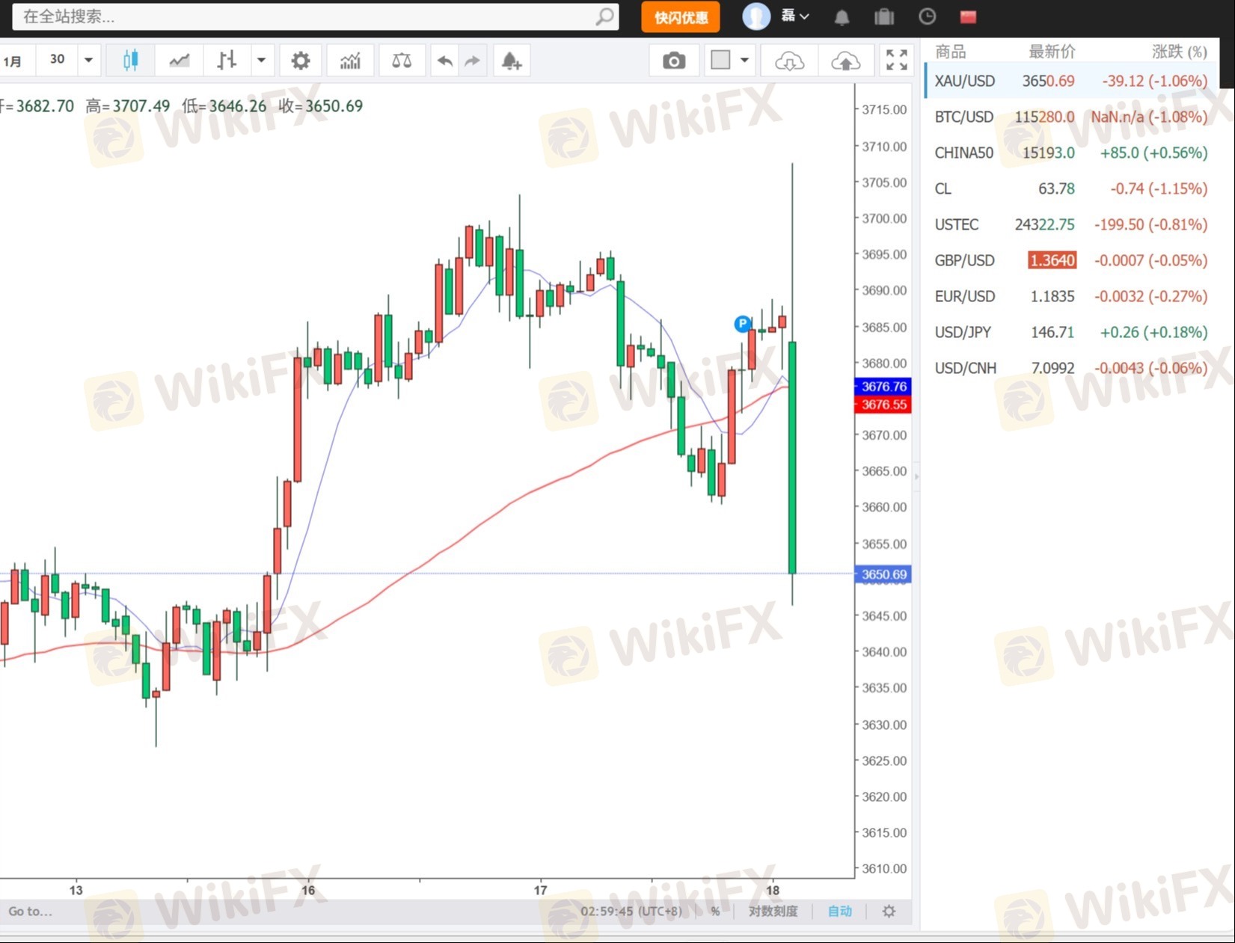Collapse the watchlist side panel handle
This screenshot has height=943, width=1235.
tap(916, 476)
